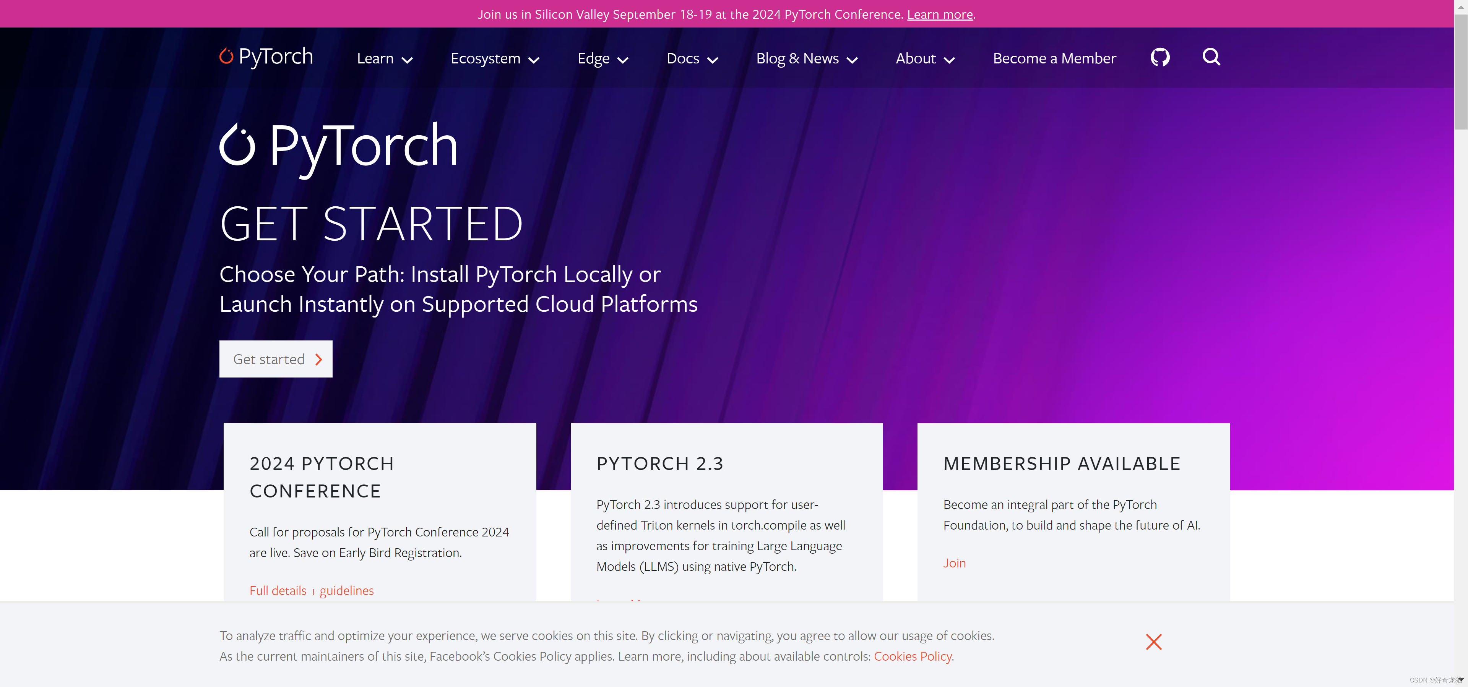The image size is (1468, 687).
Task: Expand the Blog & News dropdown chevron
Action: (x=852, y=60)
